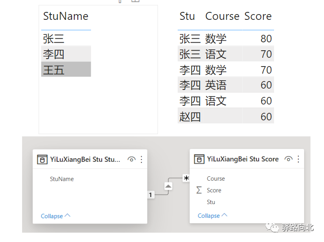
Task: Select the 赵四 row name cell
Action: click(x=190, y=116)
